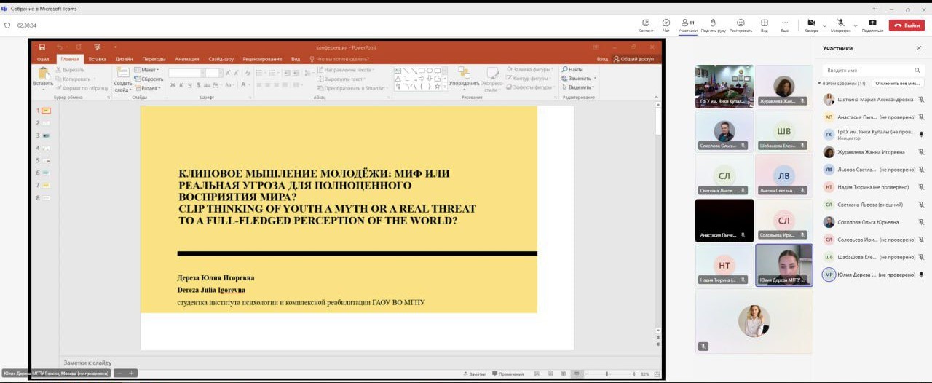Collapse the 'В этом собрании (11)' list
This screenshot has width=932, height=383.
click(819, 84)
